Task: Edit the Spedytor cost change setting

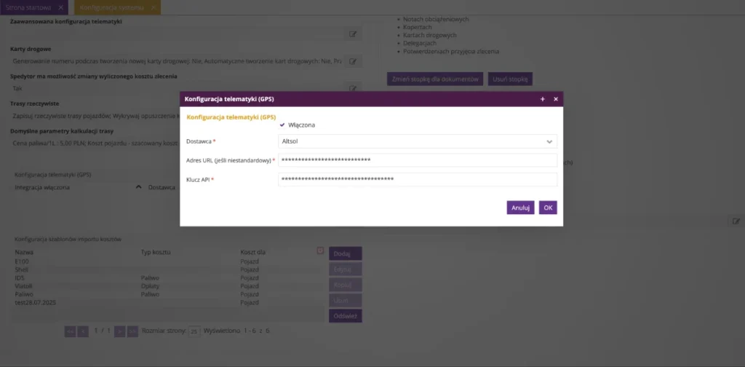Action: coord(353,88)
